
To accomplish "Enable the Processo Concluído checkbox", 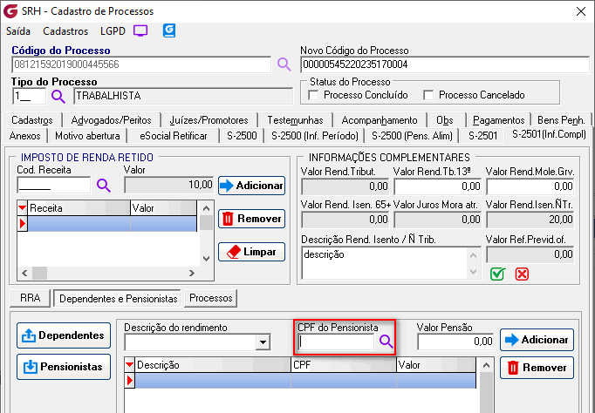I will [x=315, y=95].
